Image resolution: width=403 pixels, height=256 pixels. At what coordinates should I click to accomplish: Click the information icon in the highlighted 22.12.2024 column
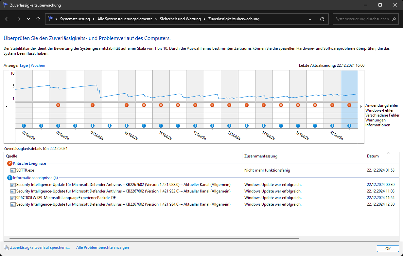click(349, 126)
